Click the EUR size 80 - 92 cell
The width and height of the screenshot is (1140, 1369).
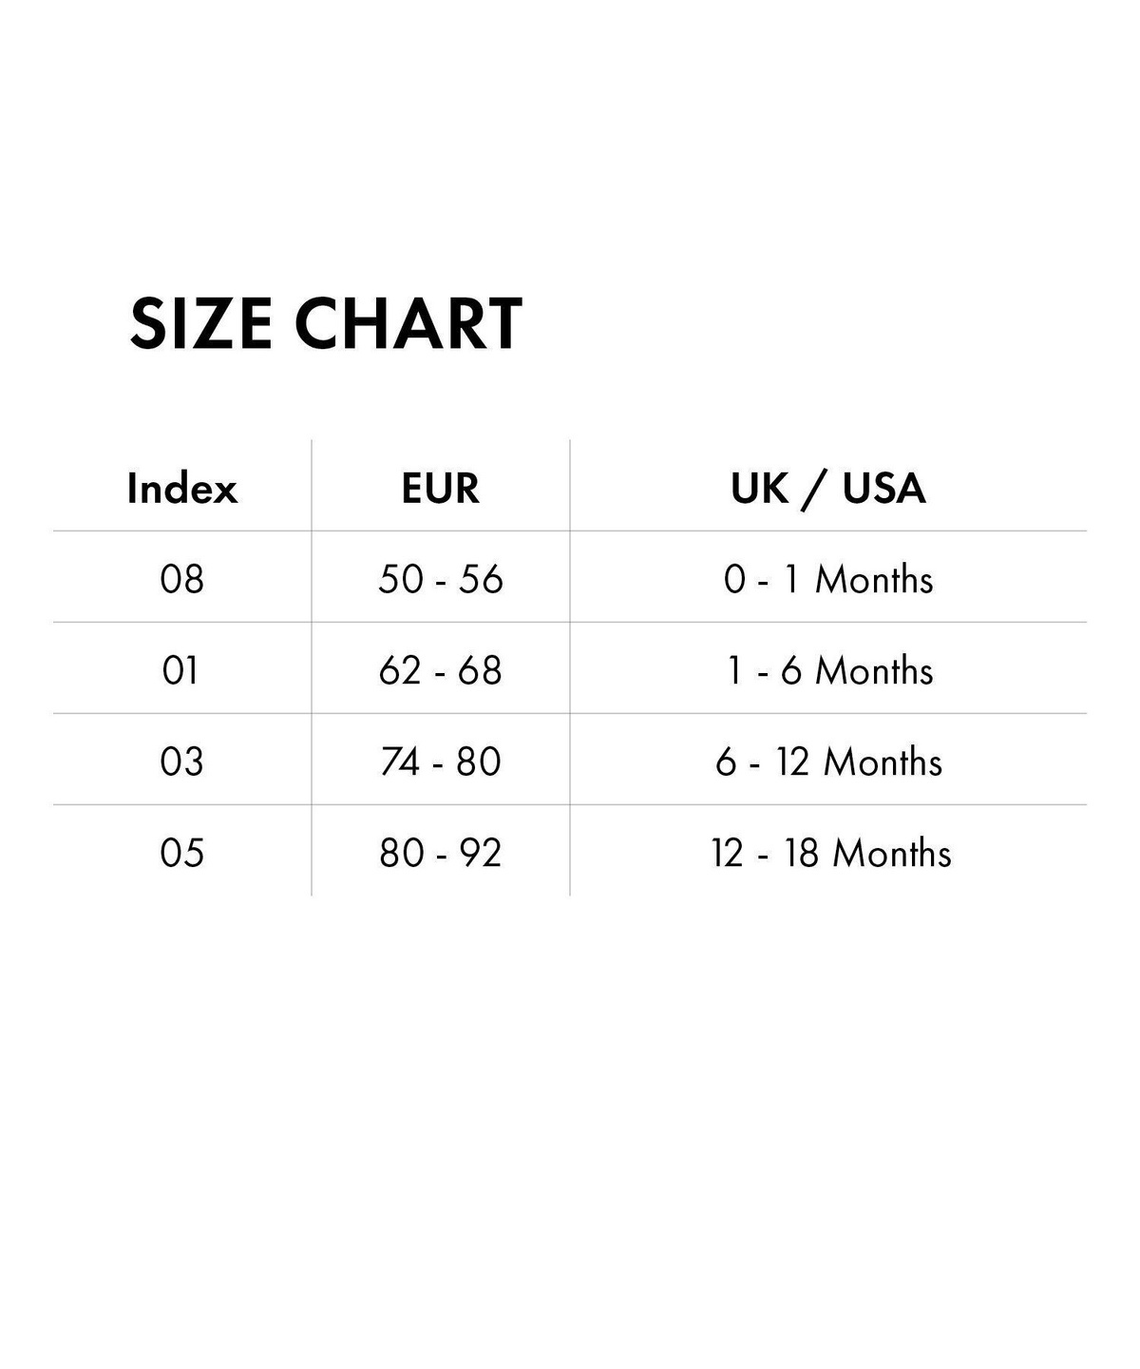(441, 853)
